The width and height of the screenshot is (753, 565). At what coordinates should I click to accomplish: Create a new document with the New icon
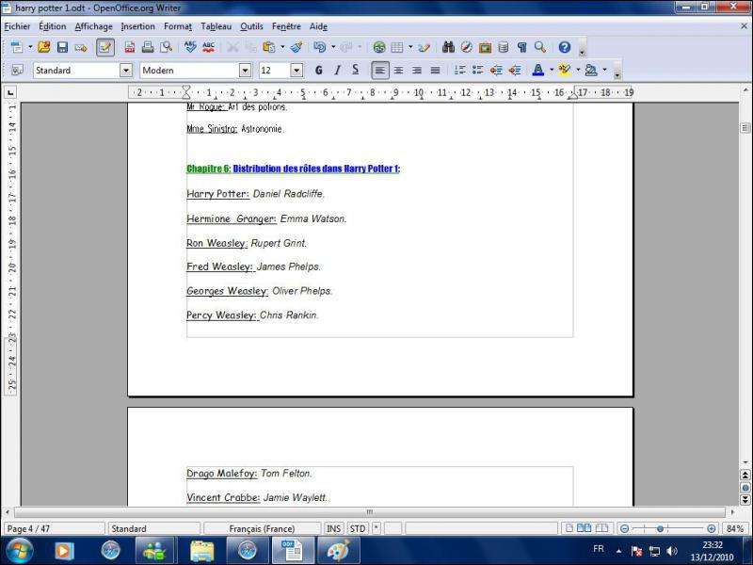pyautogui.click(x=17, y=47)
